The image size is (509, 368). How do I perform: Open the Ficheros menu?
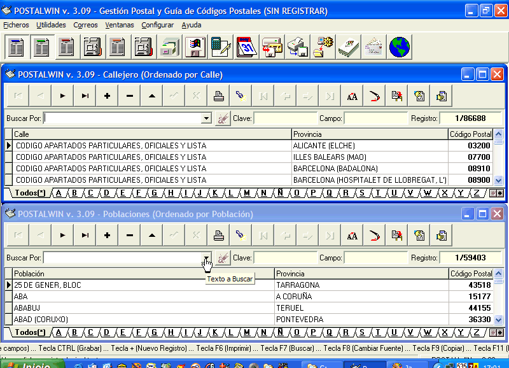pos(17,25)
